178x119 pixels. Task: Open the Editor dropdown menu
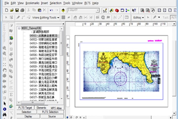(x=138, y=18)
